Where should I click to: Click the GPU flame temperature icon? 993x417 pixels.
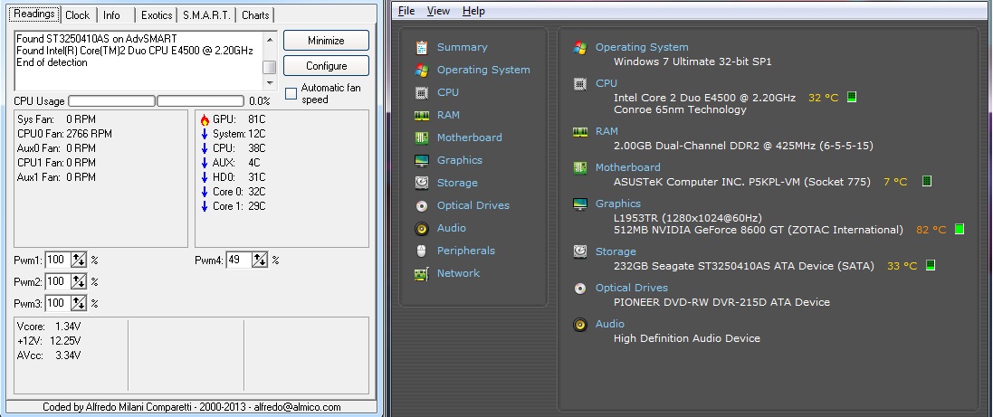click(205, 119)
